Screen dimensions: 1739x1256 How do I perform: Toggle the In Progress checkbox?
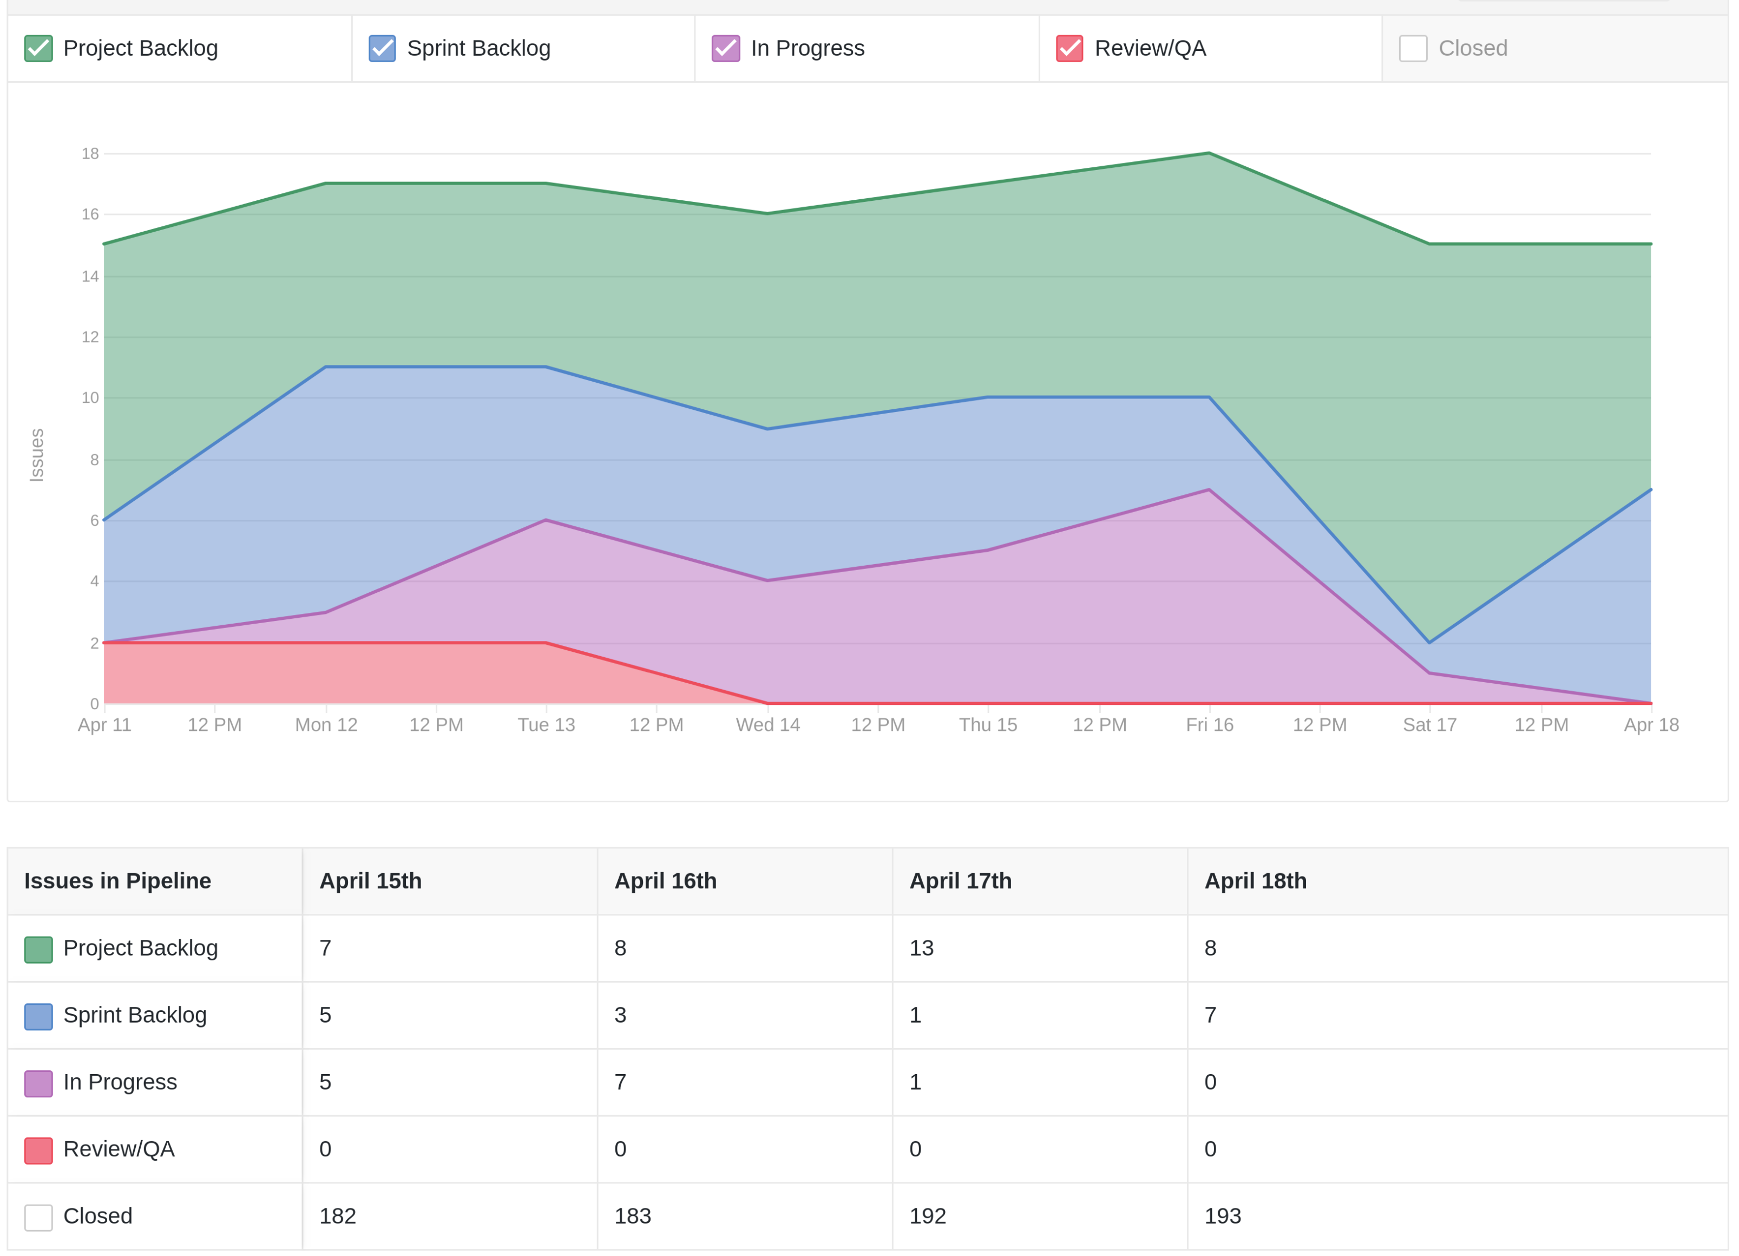pos(725,48)
